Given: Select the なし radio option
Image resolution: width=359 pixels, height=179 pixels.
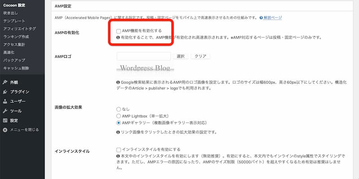Looking at the screenshot, I should (x=118, y=109).
